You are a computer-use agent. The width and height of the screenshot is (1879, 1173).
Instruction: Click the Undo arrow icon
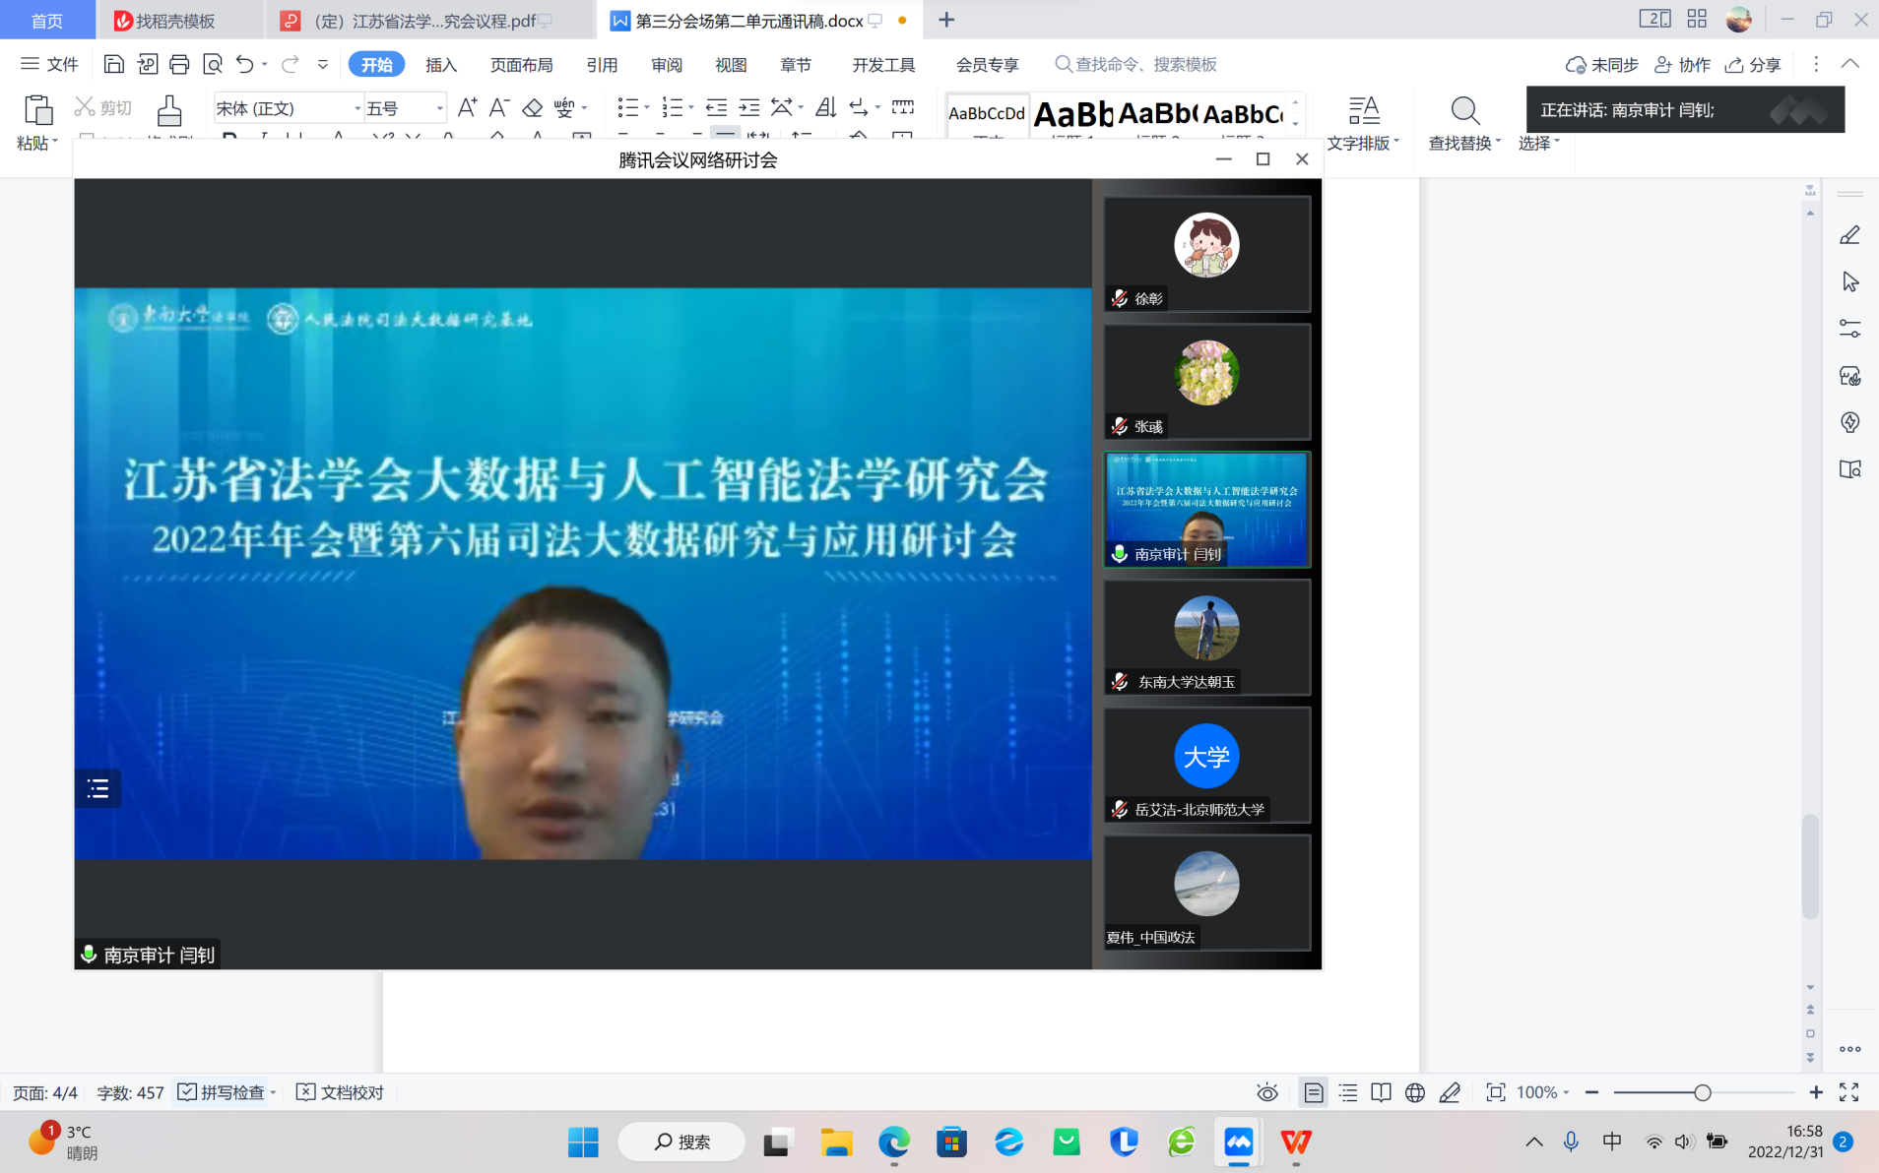[244, 65]
